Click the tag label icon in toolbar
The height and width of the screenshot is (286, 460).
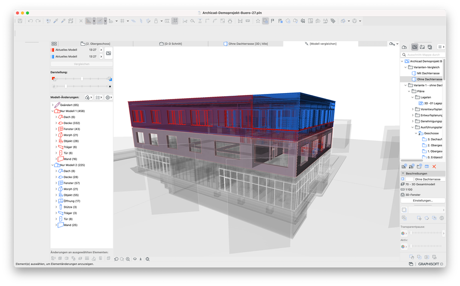(332, 21)
